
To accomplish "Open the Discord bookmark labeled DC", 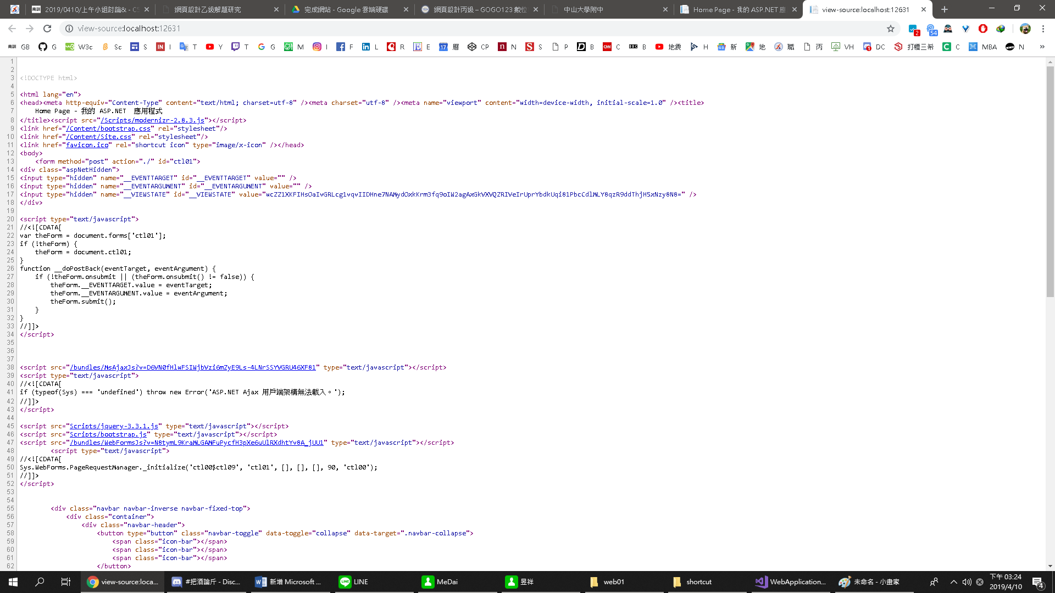I will 874,47.
